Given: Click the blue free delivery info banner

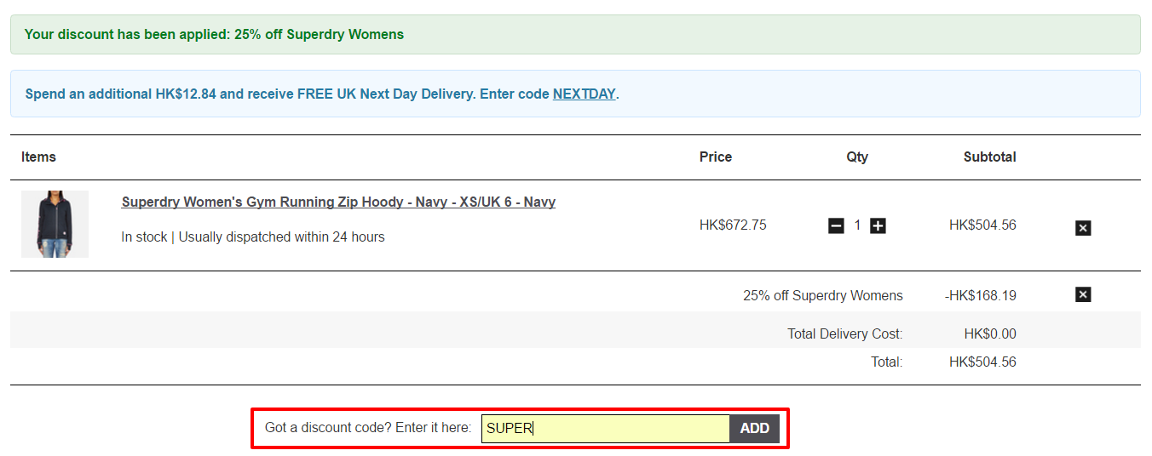Looking at the screenshot, I should coord(575,94).
